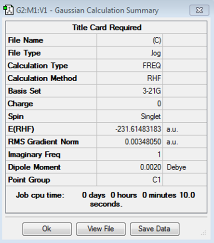Select the Charge label
Screen dimensions: 214x243
(x=20, y=104)
